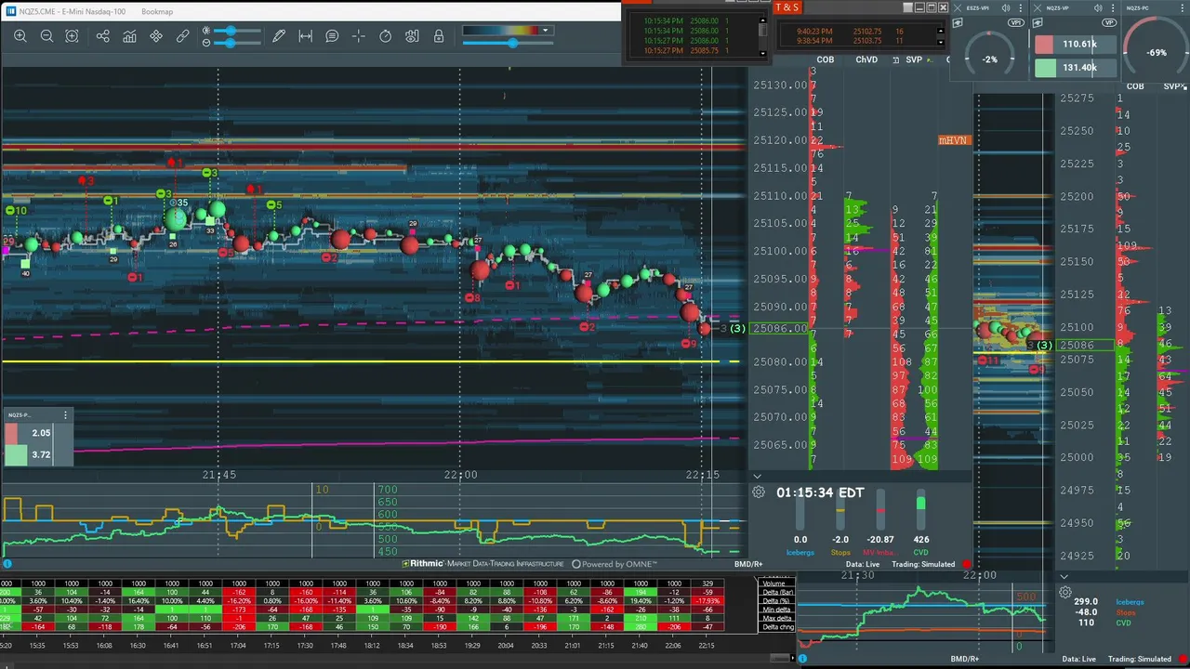
Task: Select the SVP column header in main chart
Action: coord(914,60)
